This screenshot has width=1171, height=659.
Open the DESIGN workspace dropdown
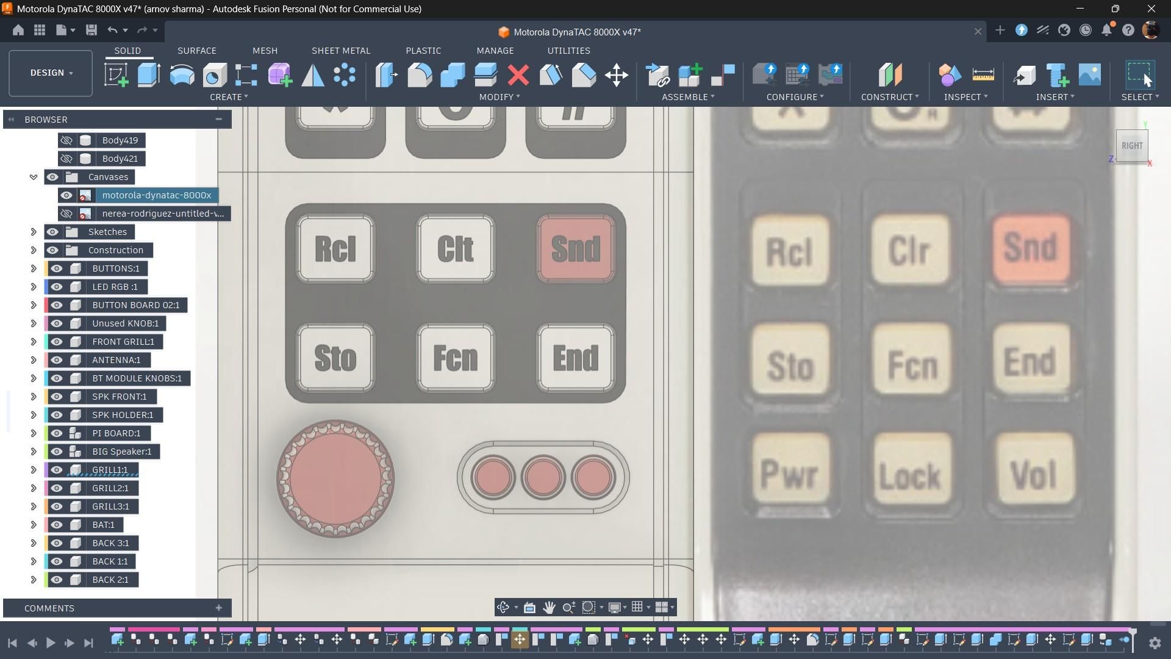tap(51, 73)
